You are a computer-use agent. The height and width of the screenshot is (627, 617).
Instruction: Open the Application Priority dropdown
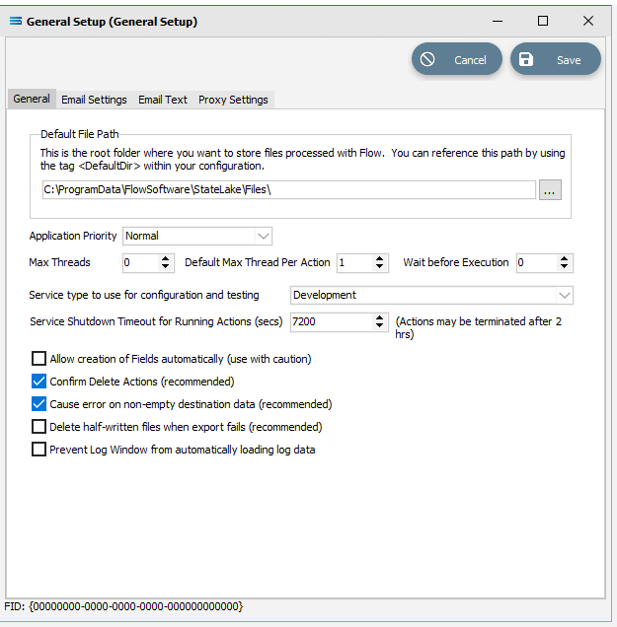point(197,236)
